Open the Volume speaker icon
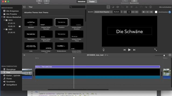Screen dimensions: 172x96 coord(132,7)
